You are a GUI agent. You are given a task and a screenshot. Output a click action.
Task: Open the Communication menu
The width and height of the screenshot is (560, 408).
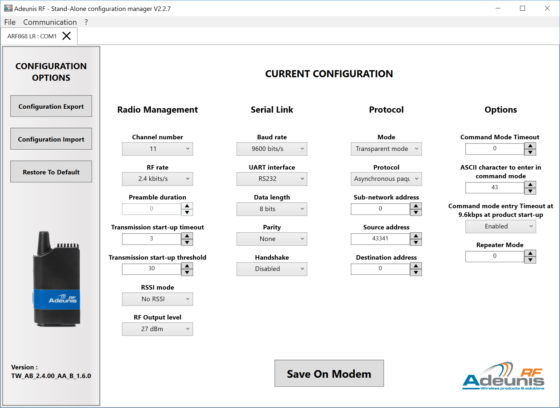click(x=50, y=22)
